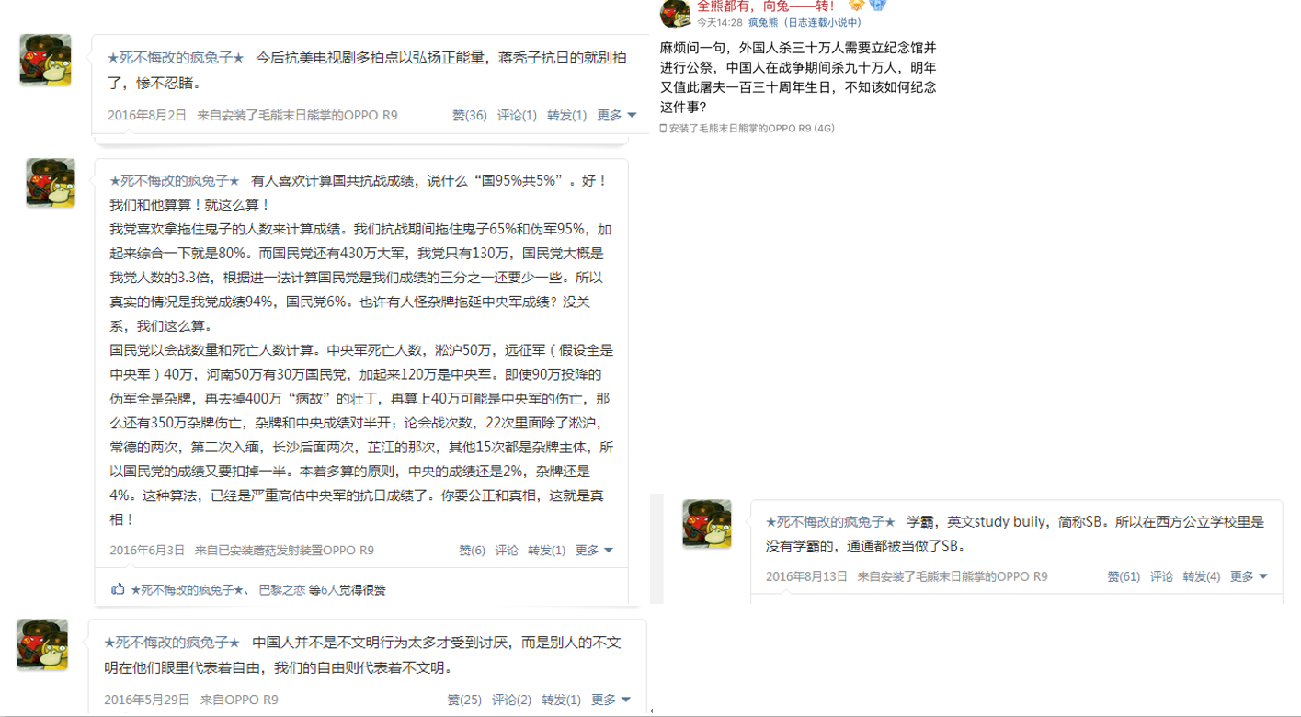
Task: Open the 2016年6月3日 post timestamp link
Action: point(147,550)
